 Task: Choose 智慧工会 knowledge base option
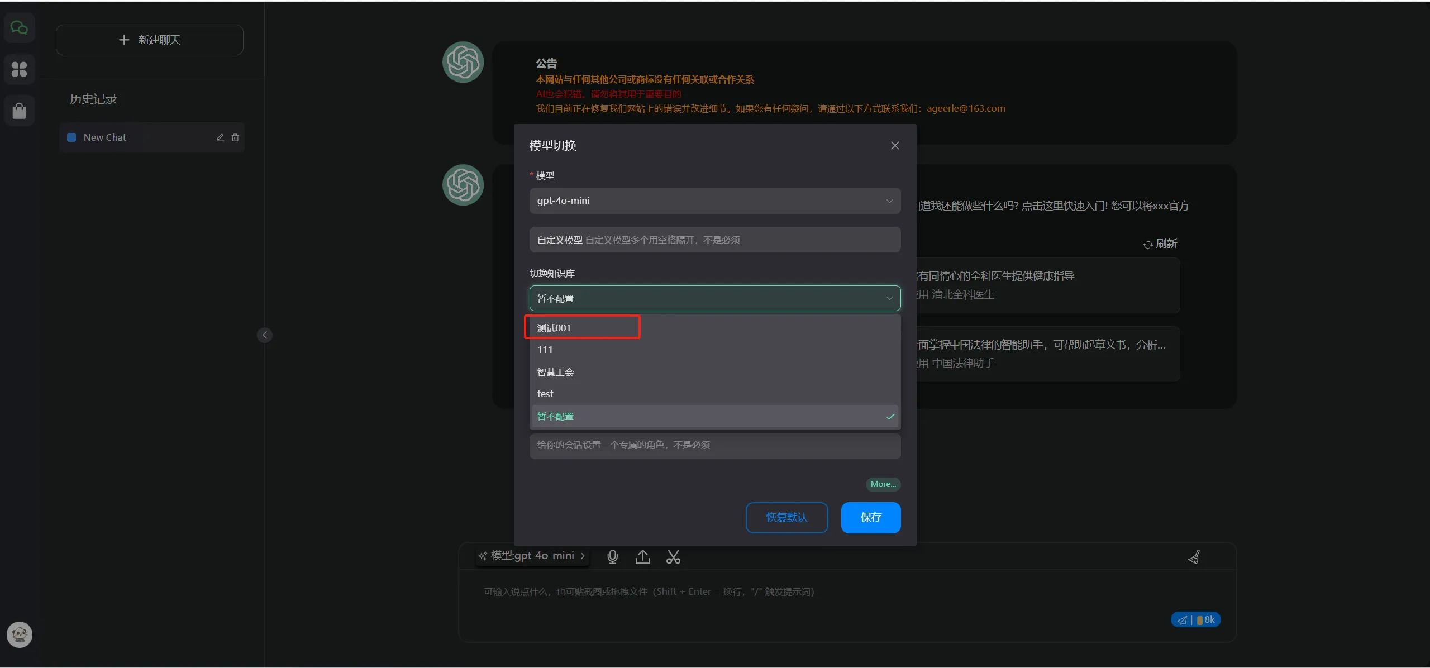(x=555, y=372)
